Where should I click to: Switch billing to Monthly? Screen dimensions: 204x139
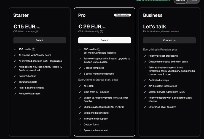pyautogui.click(x=181, y=1)
